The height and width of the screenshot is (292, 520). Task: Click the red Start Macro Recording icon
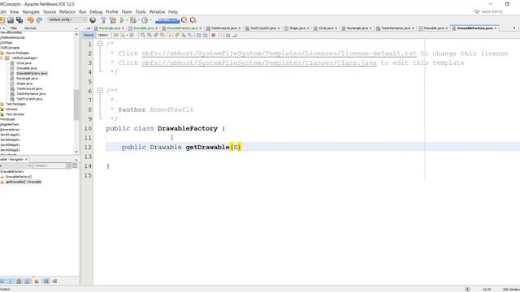click(x=213, y=35)
